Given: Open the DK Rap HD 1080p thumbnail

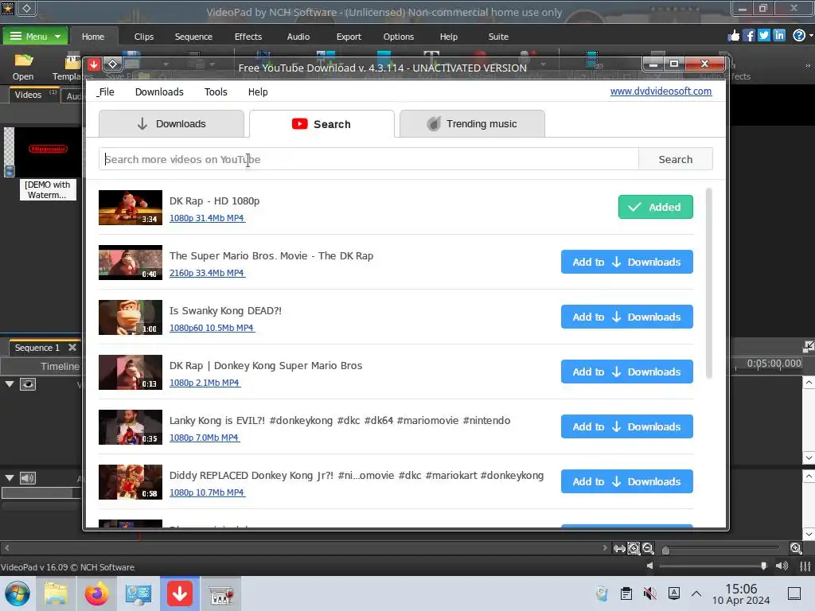Looking at the screenshot, I should click(x=131, y=208).
